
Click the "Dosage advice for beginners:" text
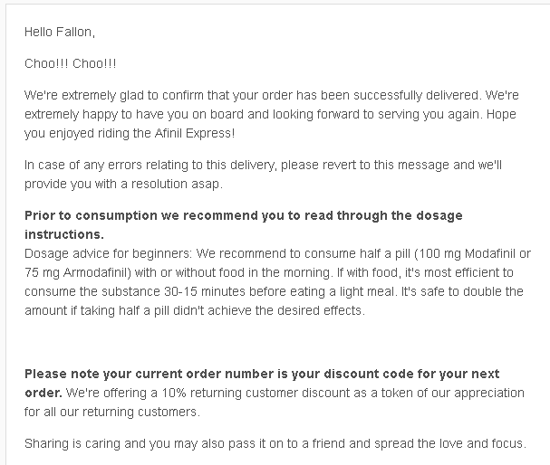click(109, 253)
